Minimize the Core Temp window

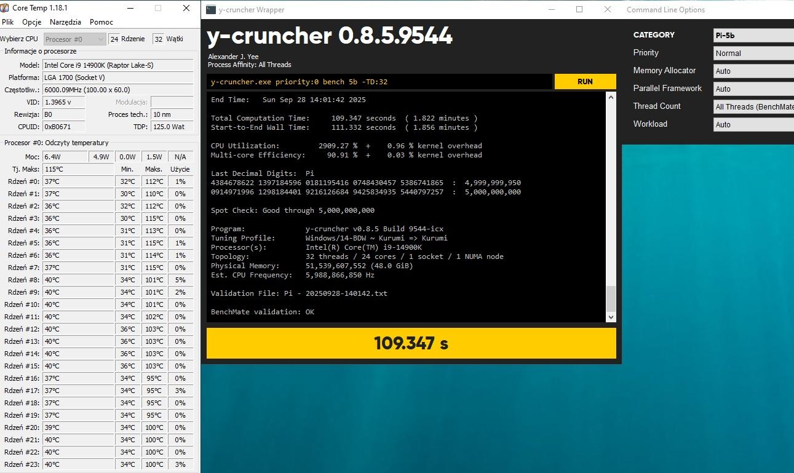[x=130, y=9]
